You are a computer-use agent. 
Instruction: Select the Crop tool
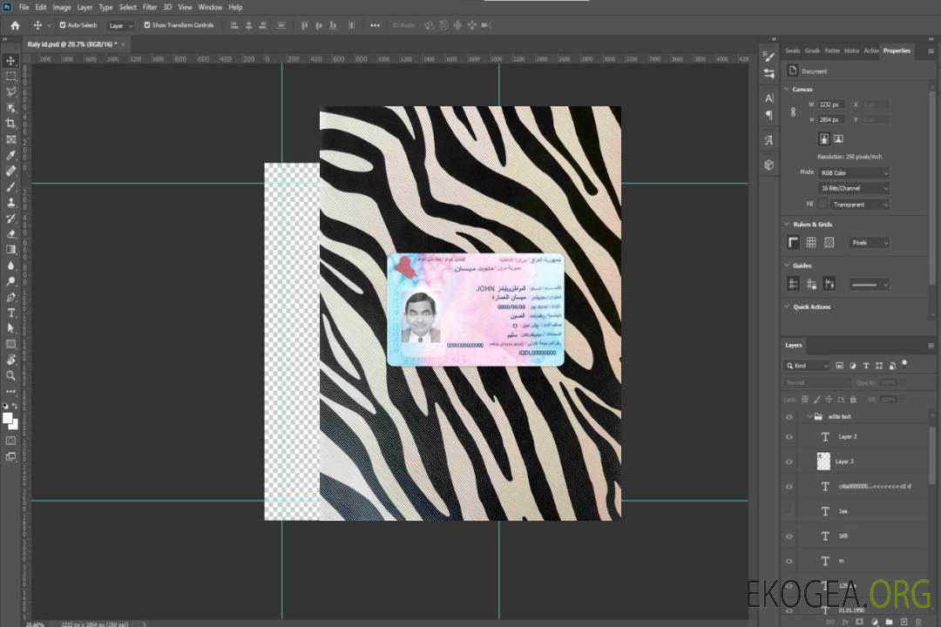pos(11,124)
